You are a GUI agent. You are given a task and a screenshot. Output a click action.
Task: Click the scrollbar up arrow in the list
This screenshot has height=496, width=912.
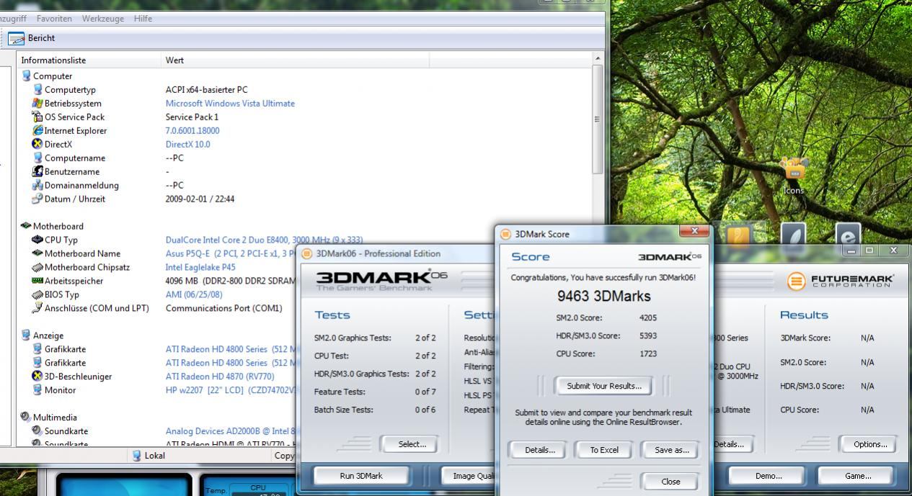click(x=598, y=58)
